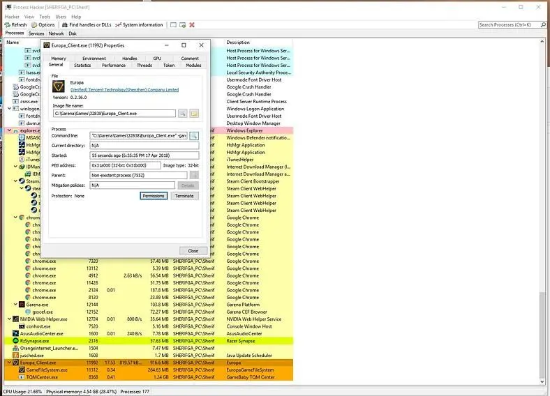Image resolution: width=550 pixels, height=396 pixels.
Task: Open the Help menu
Action: pyautogui.click(x=76, y=17)
